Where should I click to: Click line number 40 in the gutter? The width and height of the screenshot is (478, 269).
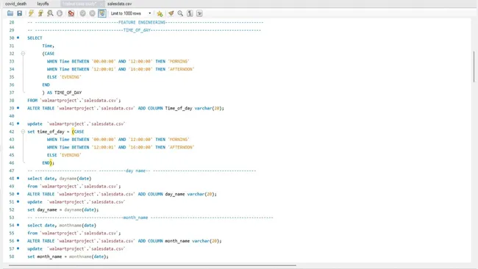pyautogui.click(x=12, y=116)
